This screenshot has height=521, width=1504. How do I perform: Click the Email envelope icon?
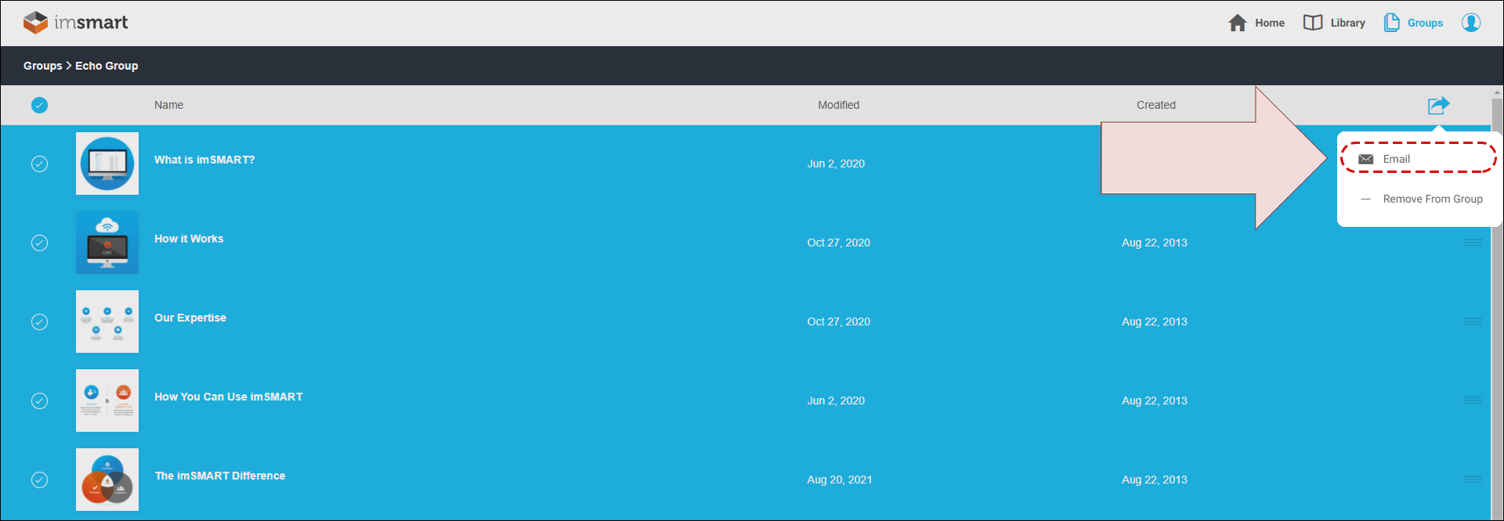pyautogui.click(x=1365, y=159)
